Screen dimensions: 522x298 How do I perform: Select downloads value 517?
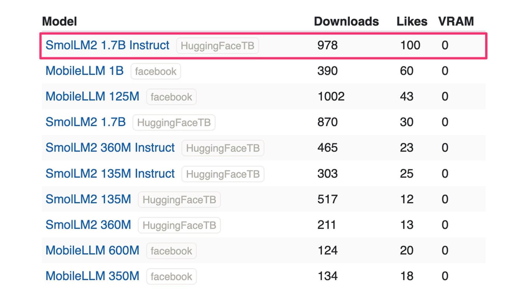pos(327,199)
